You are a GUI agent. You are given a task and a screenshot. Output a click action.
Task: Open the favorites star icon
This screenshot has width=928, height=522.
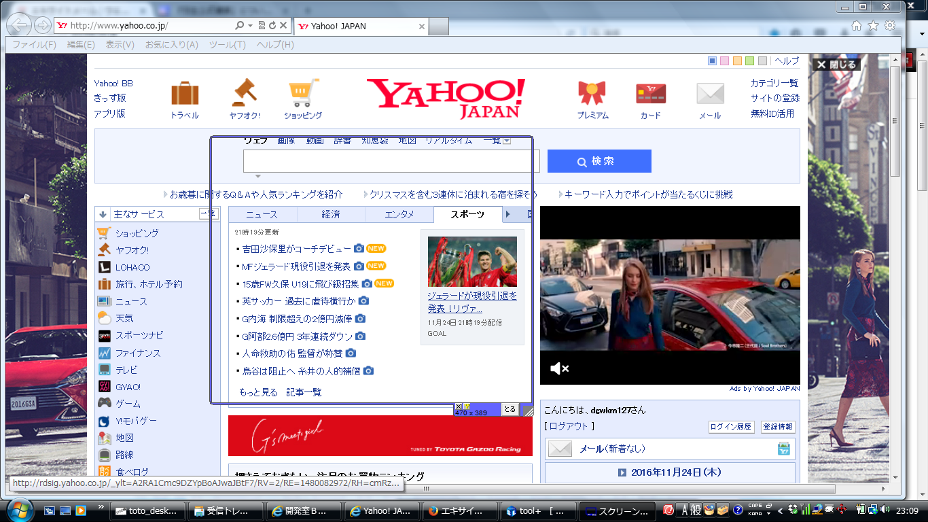(873, 26)
